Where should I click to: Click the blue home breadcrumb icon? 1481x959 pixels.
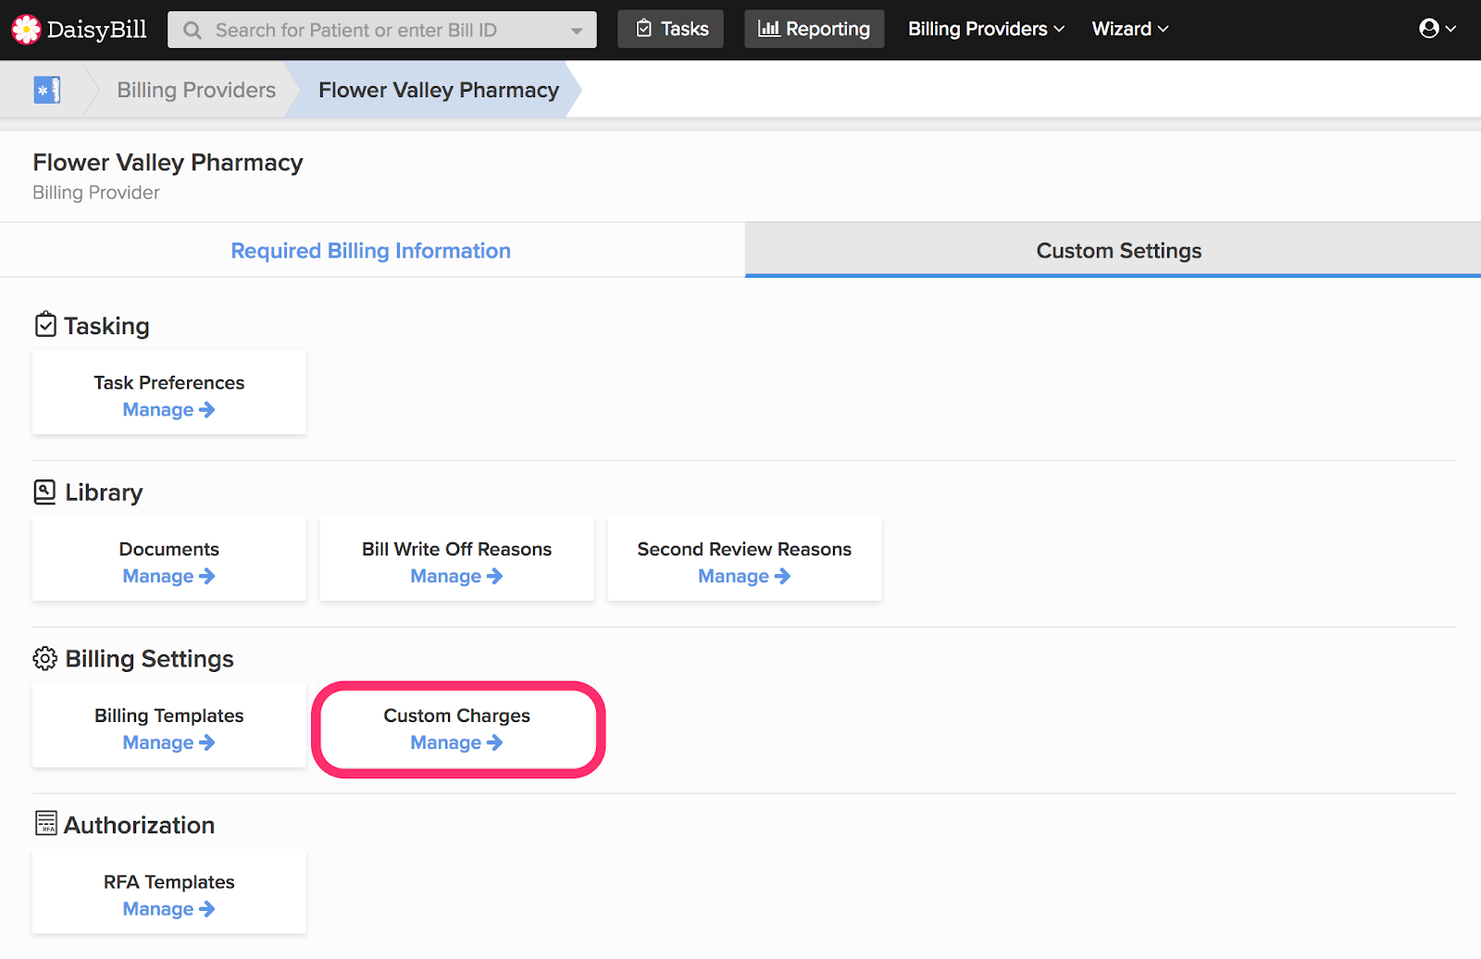pyautogui.click(x=47, y=90)
